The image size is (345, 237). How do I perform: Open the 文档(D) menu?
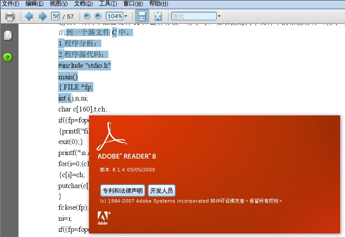[x=83, y=4]
